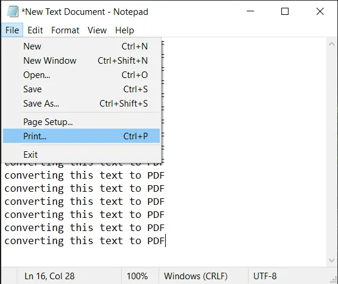Select New Window menu entry
Viewport: 338px width, 284px height.
click(x=81, y=61)
